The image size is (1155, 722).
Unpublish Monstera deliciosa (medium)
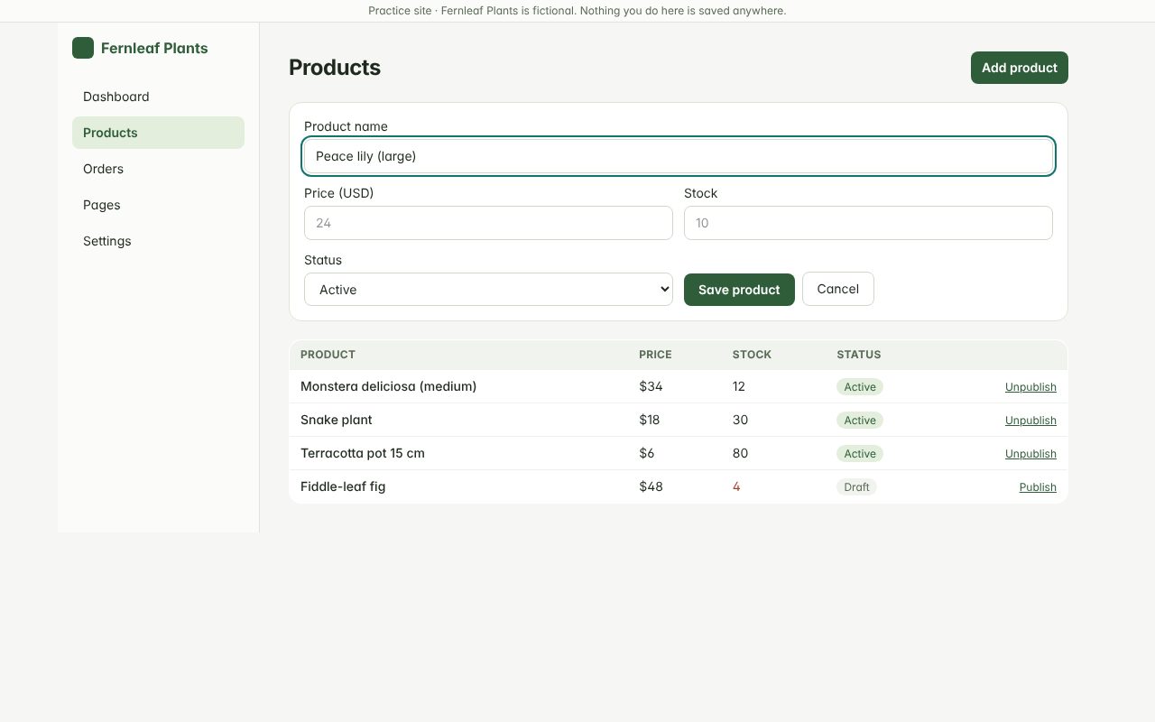pos(1030,387)
